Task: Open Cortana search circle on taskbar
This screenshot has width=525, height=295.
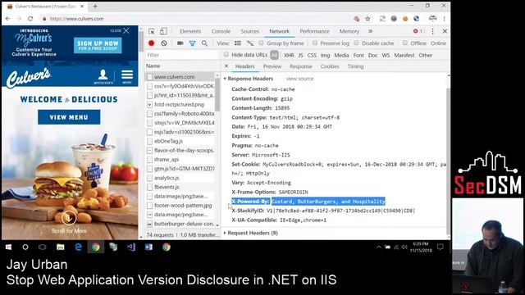Action: [x=25, y=247]
